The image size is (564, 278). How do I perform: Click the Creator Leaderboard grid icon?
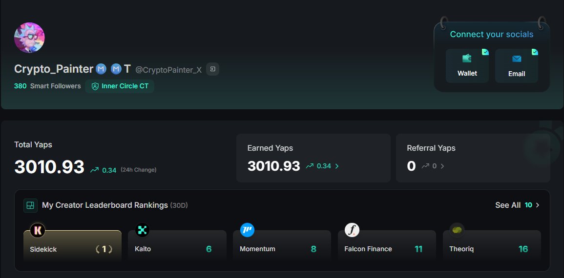[30, 205]
